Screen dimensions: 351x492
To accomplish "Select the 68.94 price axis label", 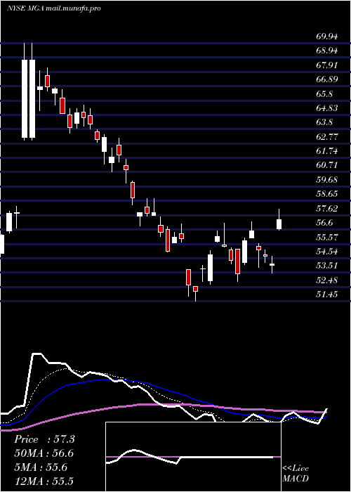I will pos(327,51).
